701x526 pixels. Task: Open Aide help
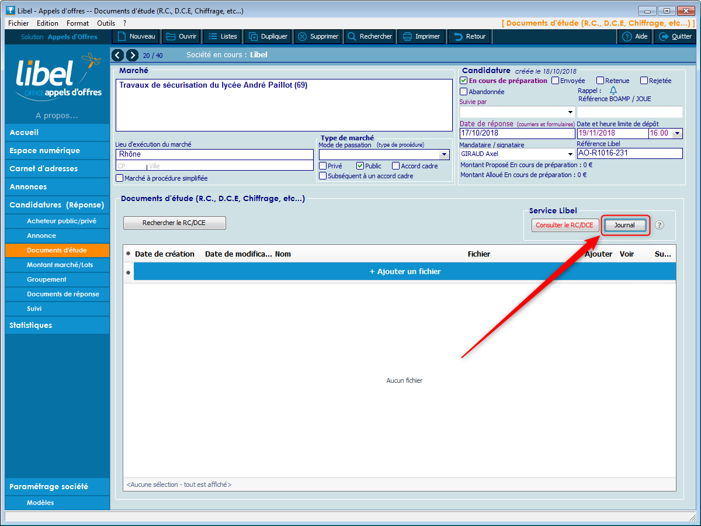point(635,36)
